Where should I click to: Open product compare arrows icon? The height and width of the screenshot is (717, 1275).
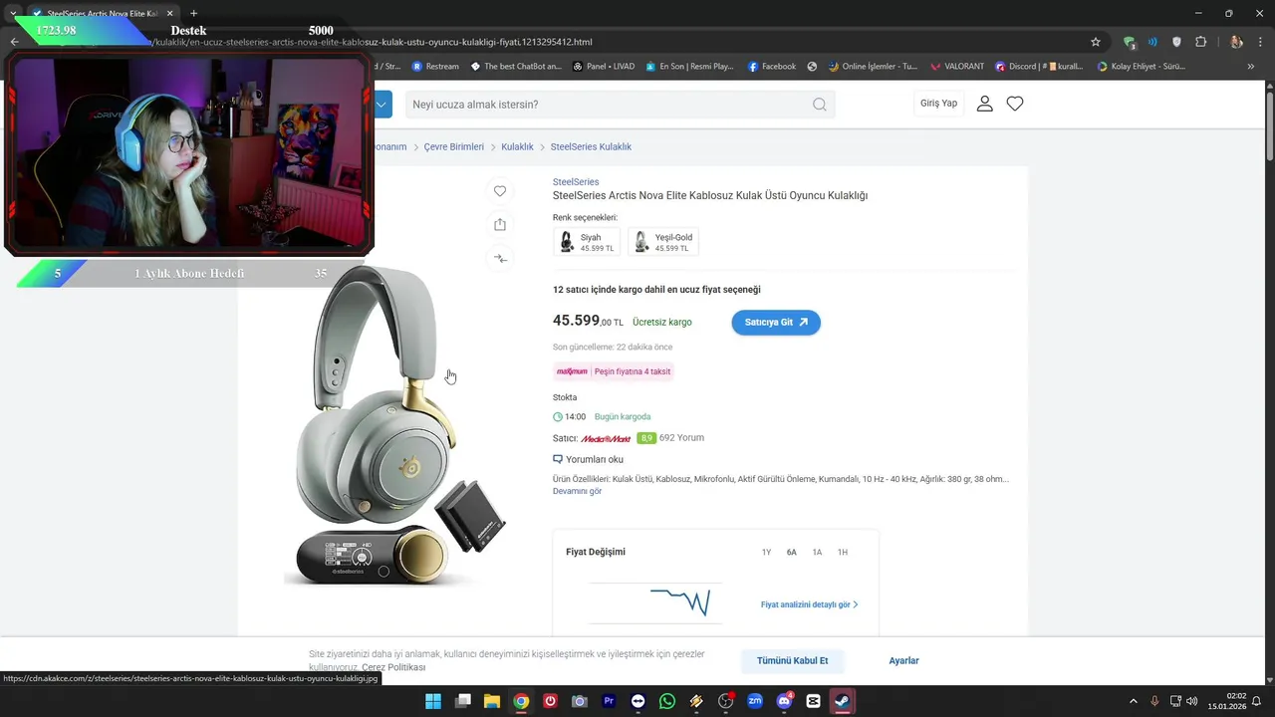[500, 259]
